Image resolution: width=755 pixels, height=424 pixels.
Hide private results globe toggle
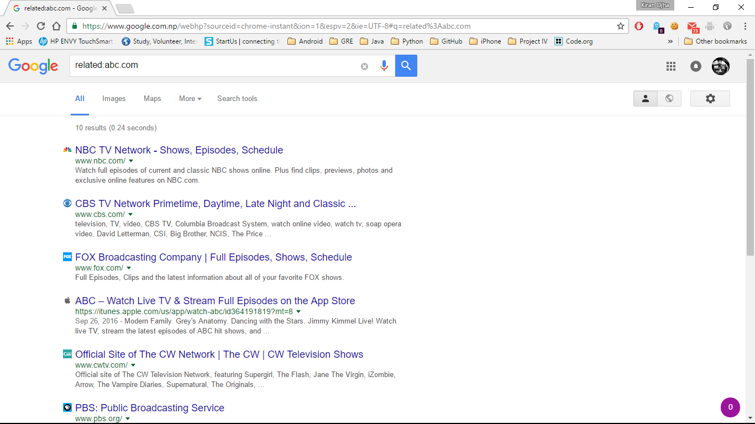point(669,98)
